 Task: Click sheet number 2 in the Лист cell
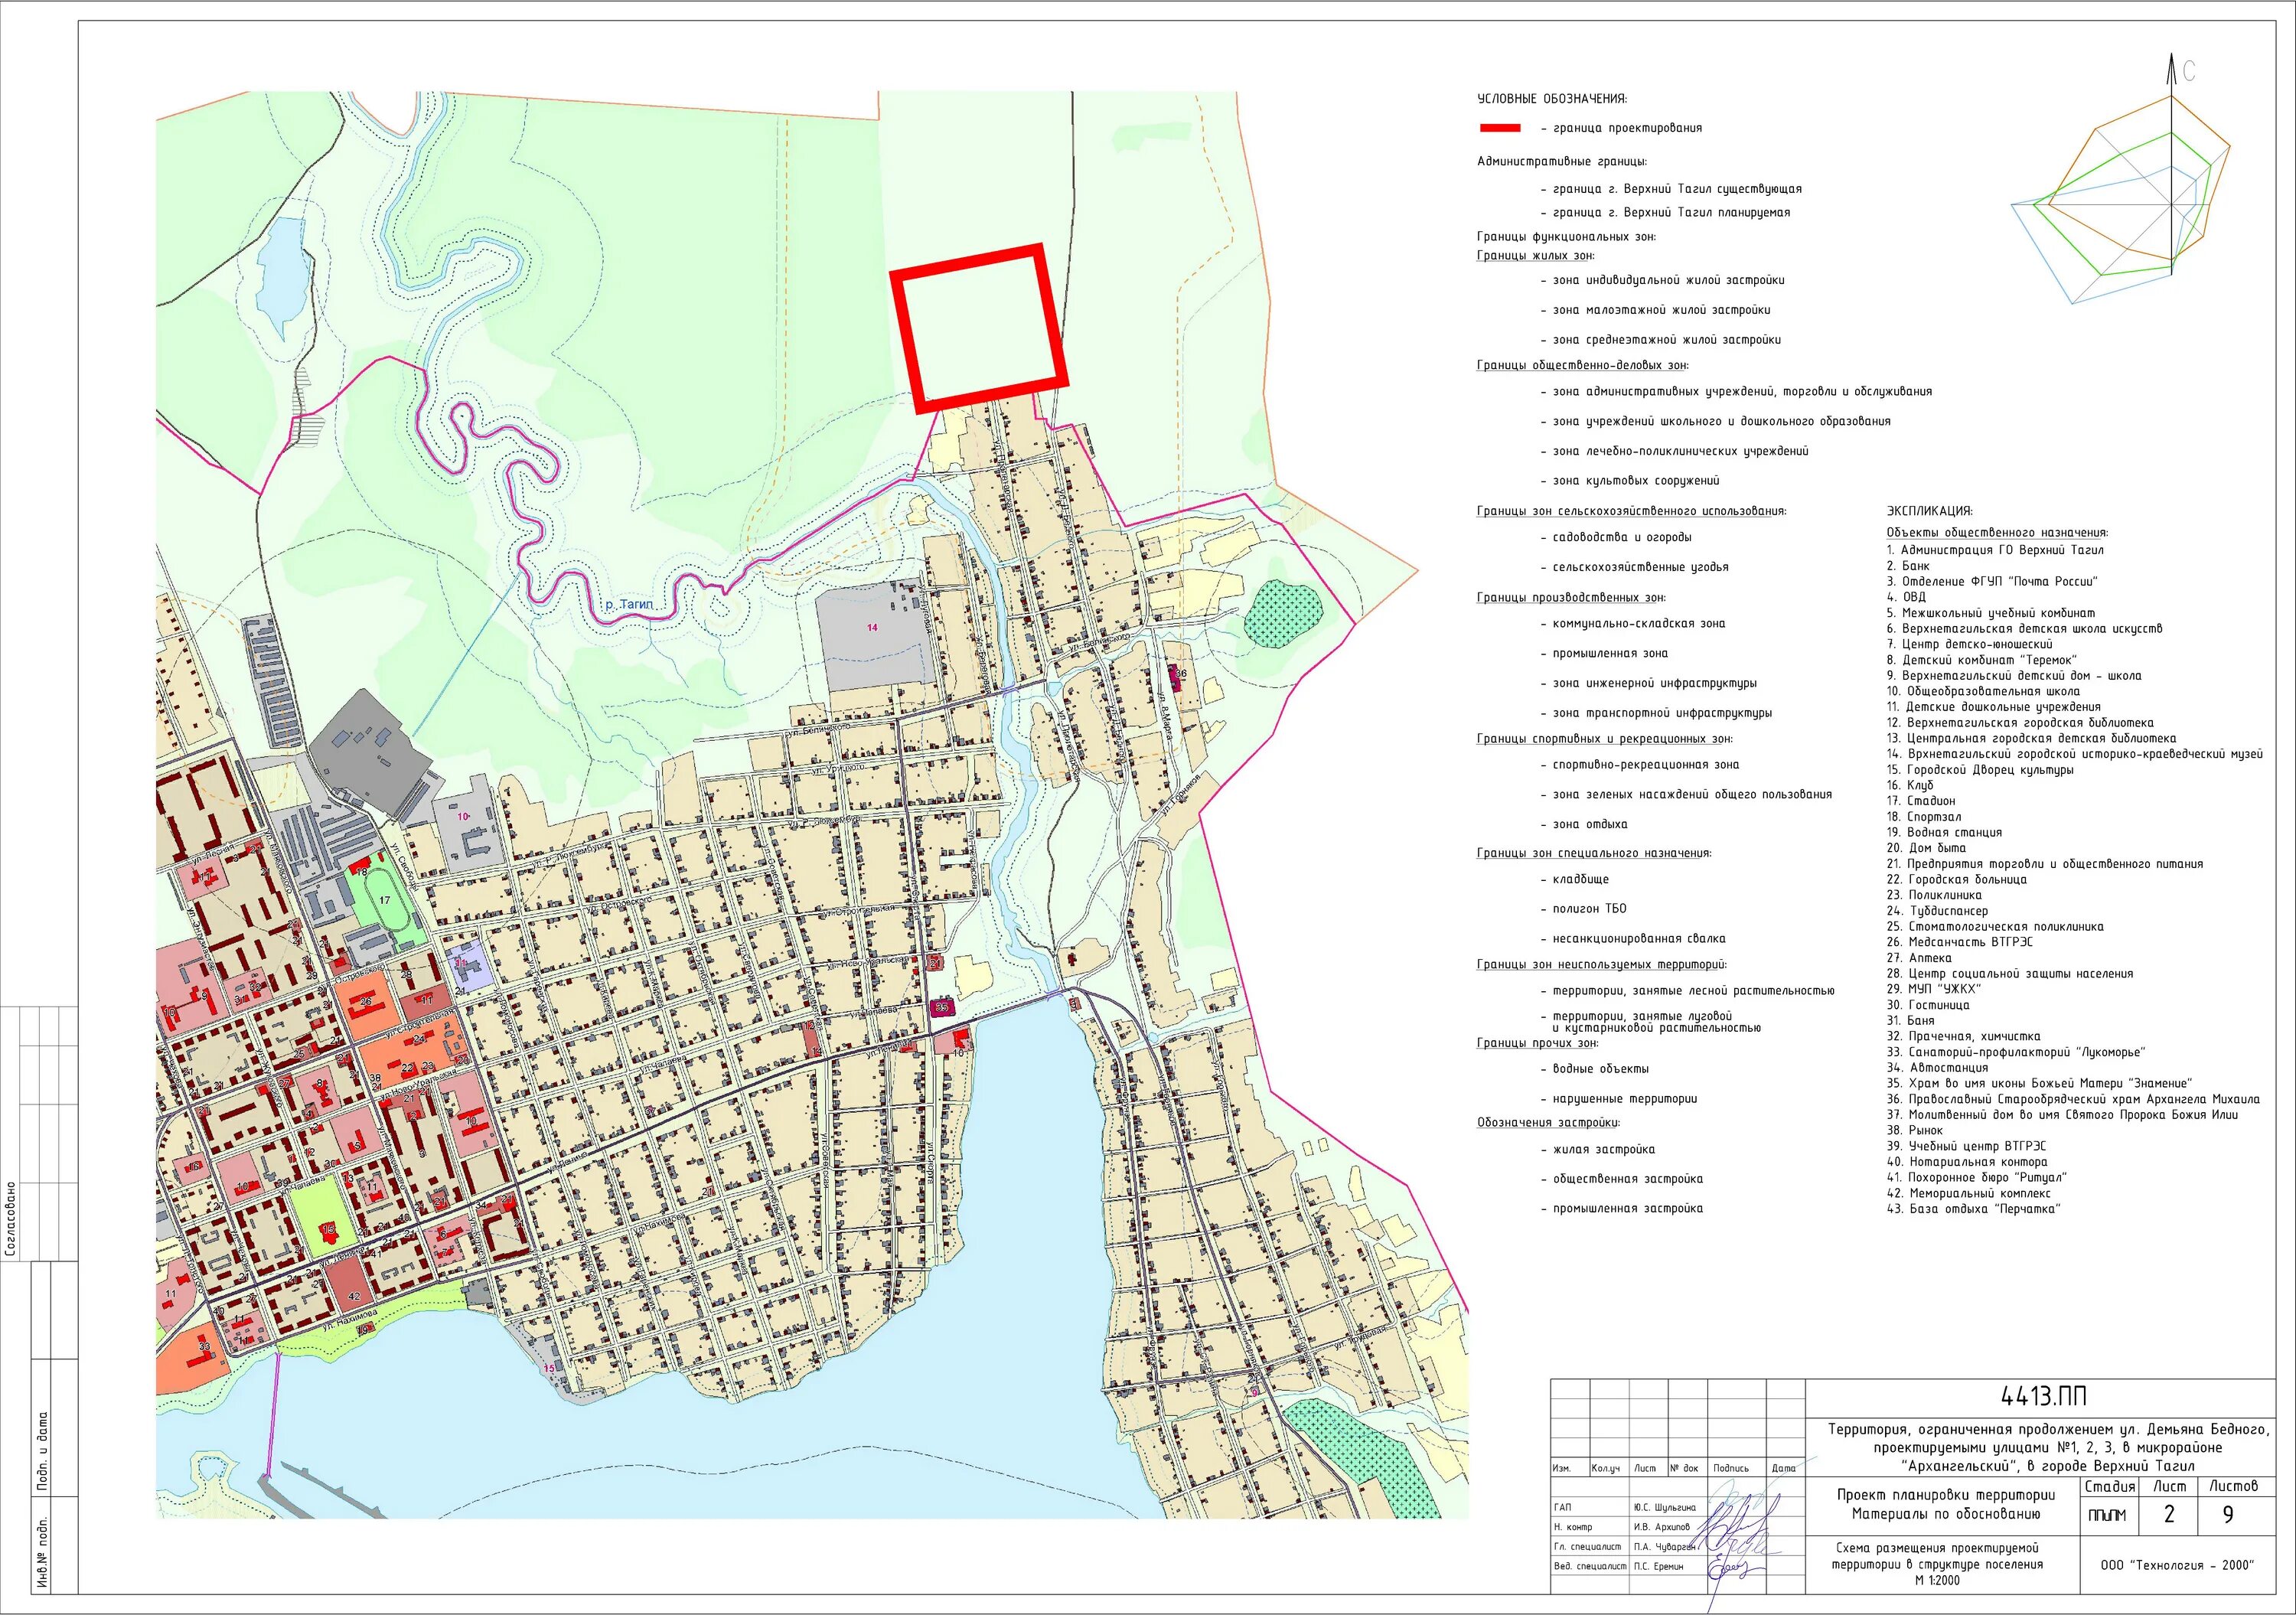pos(2169,1514)
